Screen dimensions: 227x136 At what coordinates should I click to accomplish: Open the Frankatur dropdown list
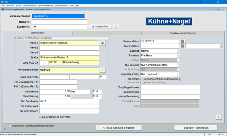click(178, 55)
